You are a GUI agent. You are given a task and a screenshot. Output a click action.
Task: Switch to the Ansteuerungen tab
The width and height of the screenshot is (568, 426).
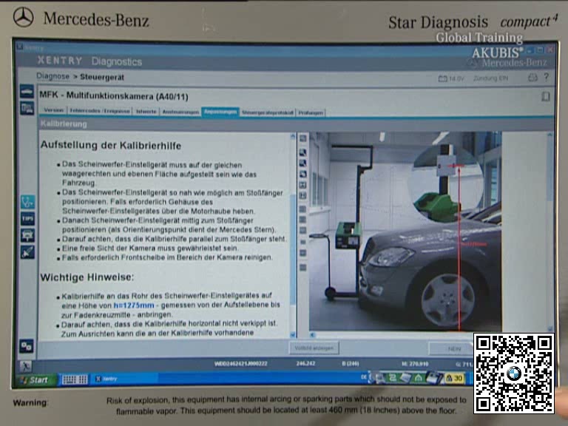(180, 112)
